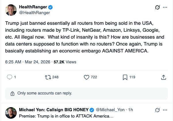Click the tweet timestamp Mar 24, 2026

coord(36,62)
